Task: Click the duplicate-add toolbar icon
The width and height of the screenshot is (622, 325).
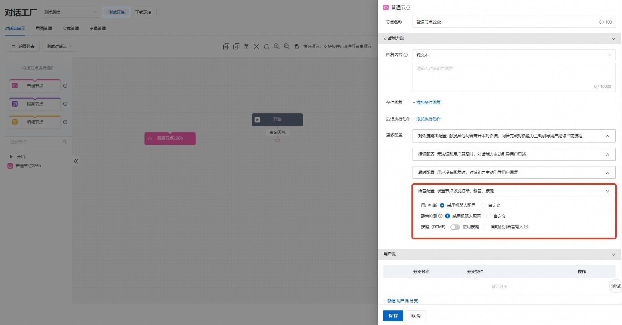Action: (236, 46)
